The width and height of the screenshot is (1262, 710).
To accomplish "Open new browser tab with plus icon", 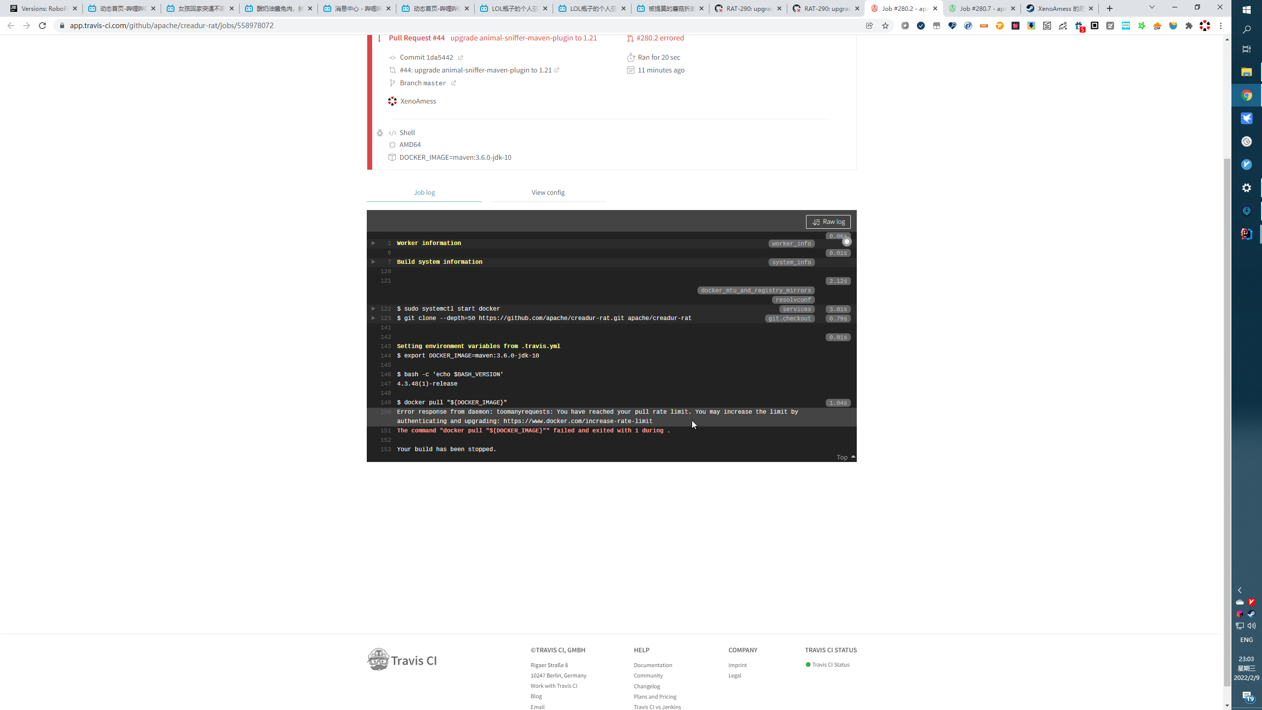I will tap(1110, 8).
